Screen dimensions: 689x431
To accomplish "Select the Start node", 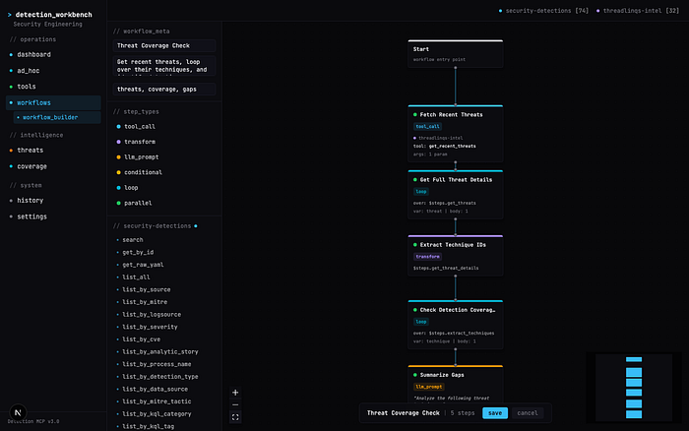I will 455,53.
